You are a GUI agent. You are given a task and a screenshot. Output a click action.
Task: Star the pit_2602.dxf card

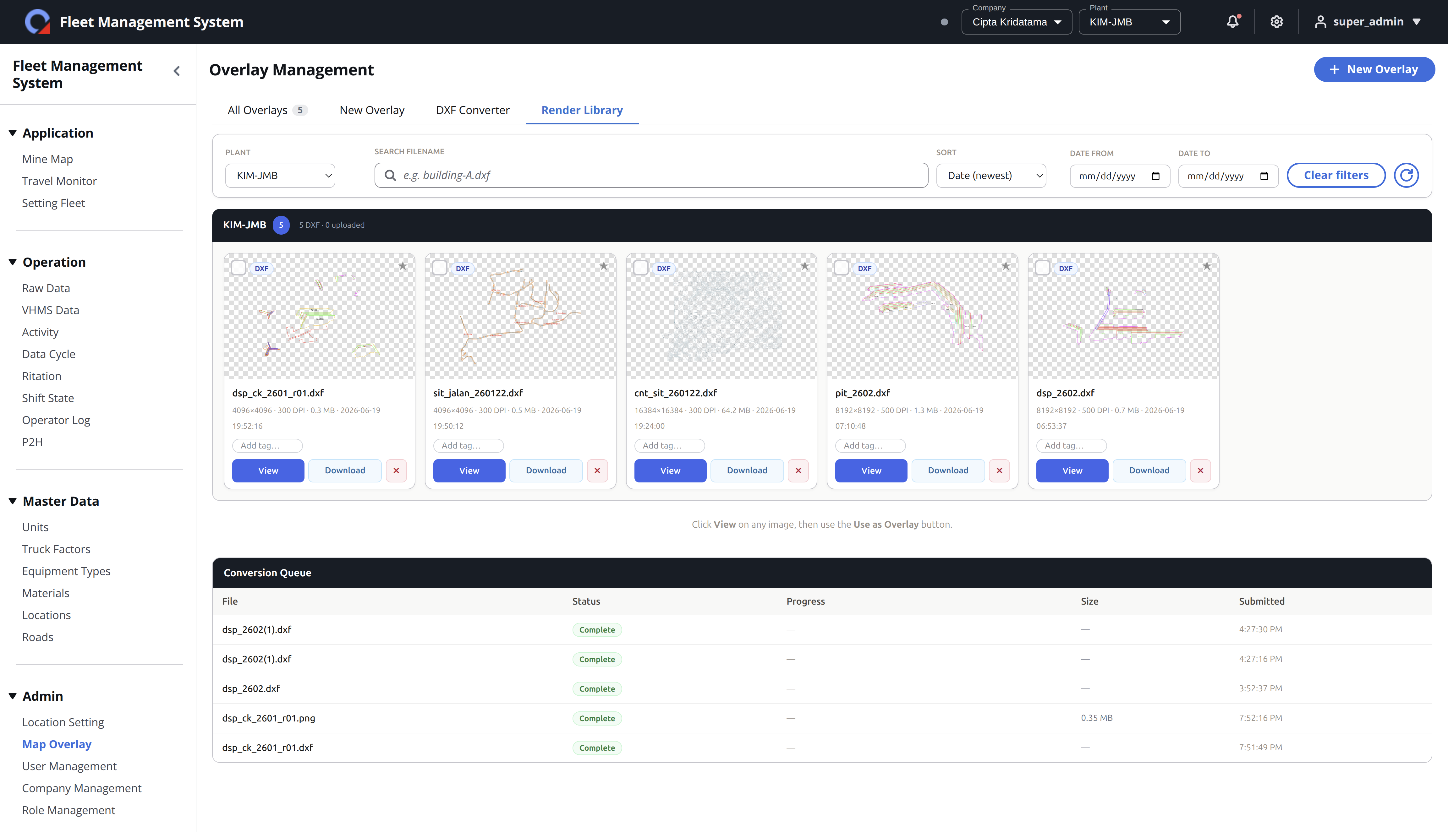(1006, 266)
